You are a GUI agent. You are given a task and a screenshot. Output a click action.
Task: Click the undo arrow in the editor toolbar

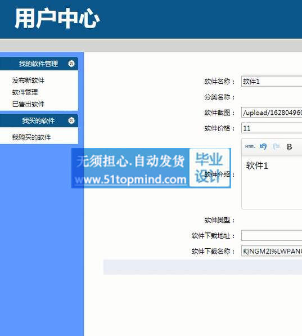(263, 146)
